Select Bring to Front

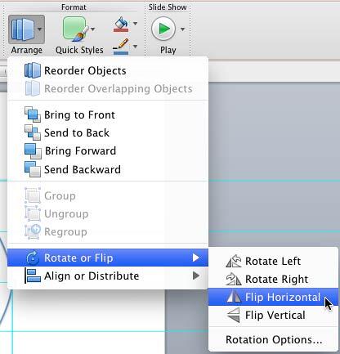point(108,114)
